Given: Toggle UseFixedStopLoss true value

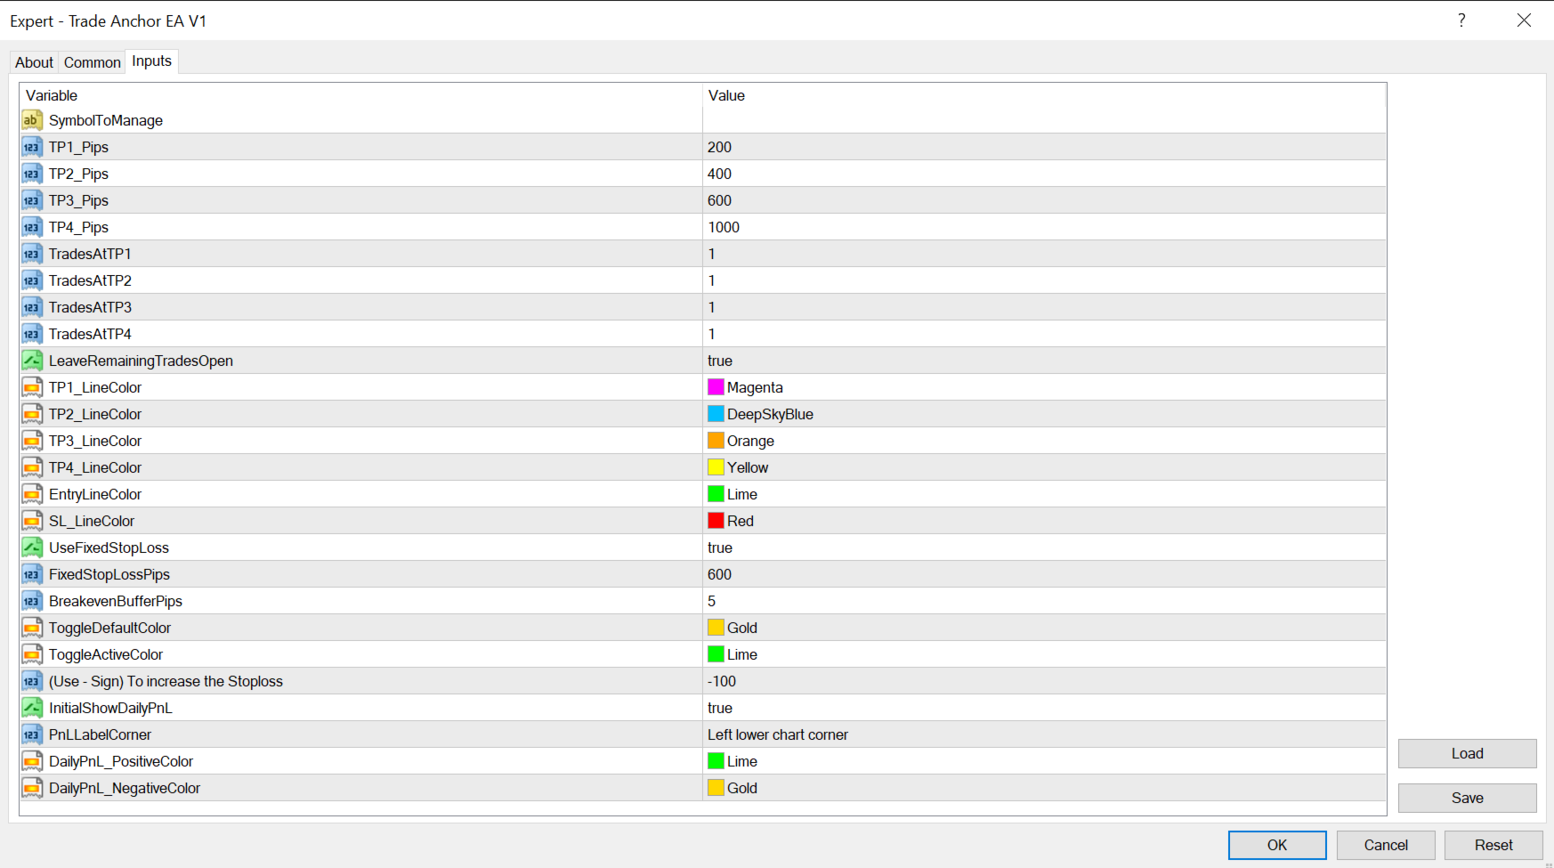Looking at the screenshot, I should [1044, 548].
